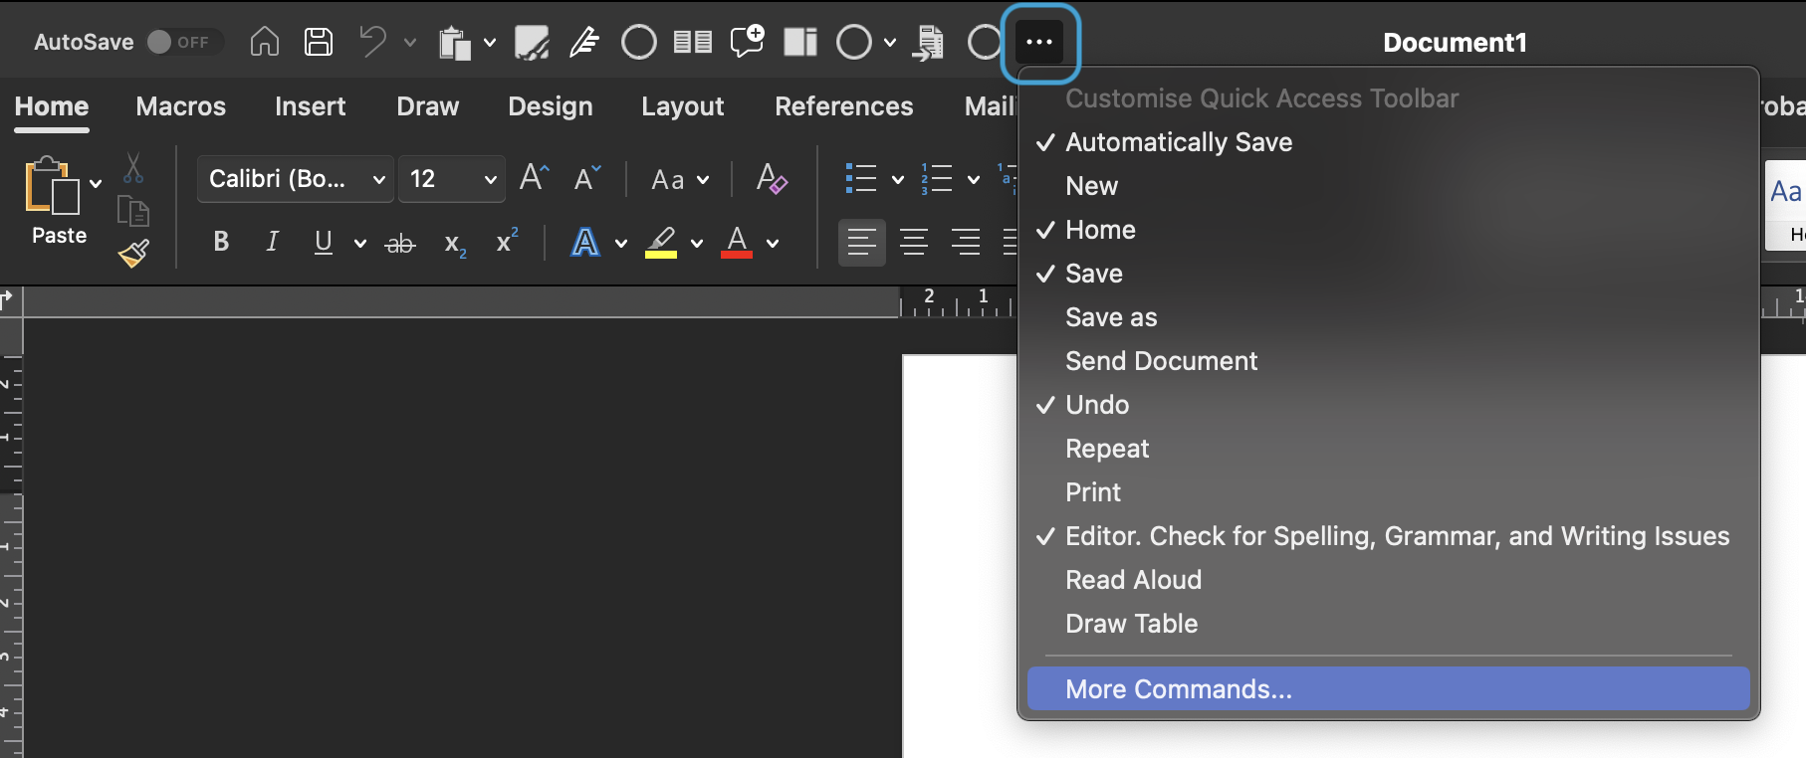Click the New Comment speech bubble icon
The height and width of the screenshot is (758, 1806).
pyautogui.click(x=747, y=42)
